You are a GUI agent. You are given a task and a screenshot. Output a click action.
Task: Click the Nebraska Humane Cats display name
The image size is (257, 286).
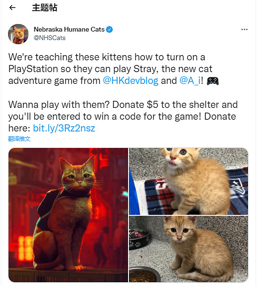(x=69, y=29)
